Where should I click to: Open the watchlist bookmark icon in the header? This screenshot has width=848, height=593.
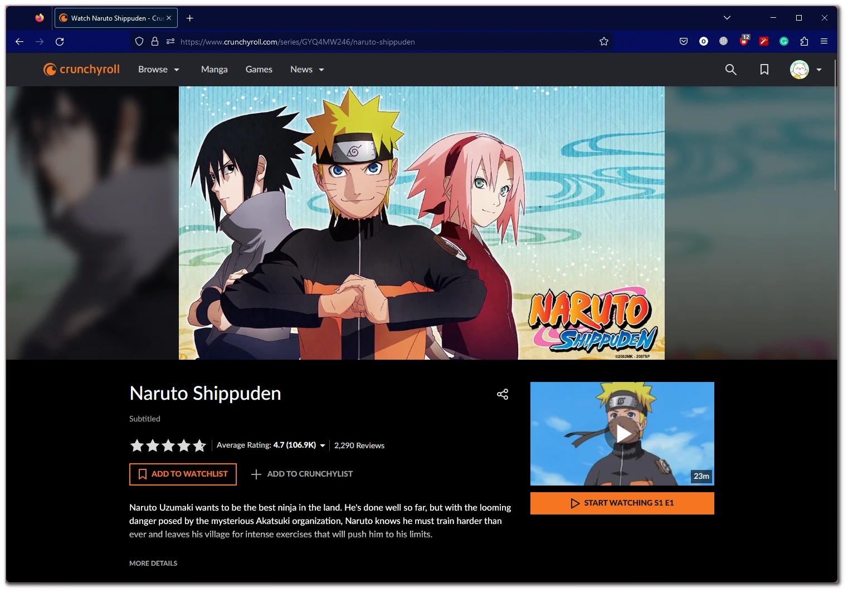764,70
